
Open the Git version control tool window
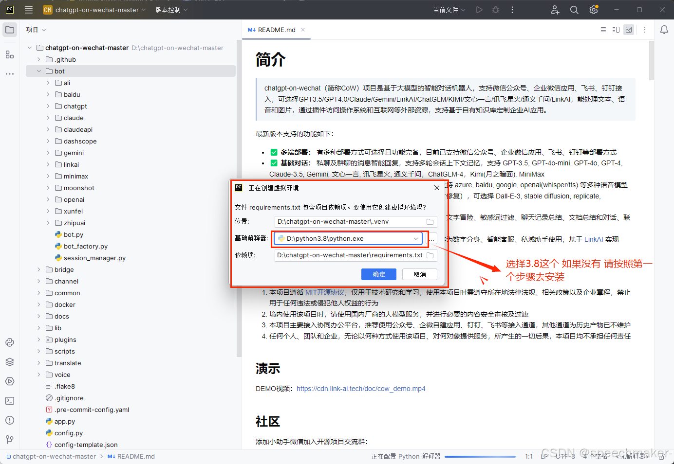click(x=10, y=440)
